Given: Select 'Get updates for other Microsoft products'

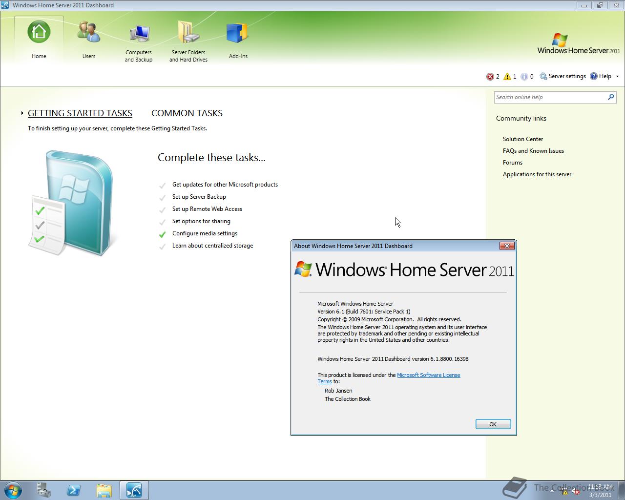Looking at the screenshot, I should coord(225,185).
